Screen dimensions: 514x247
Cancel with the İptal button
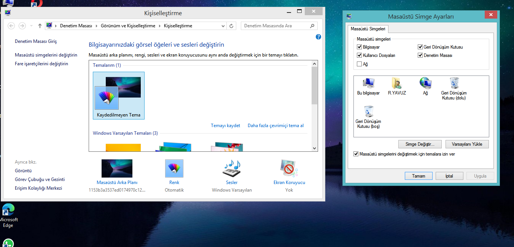coord(449,176)
